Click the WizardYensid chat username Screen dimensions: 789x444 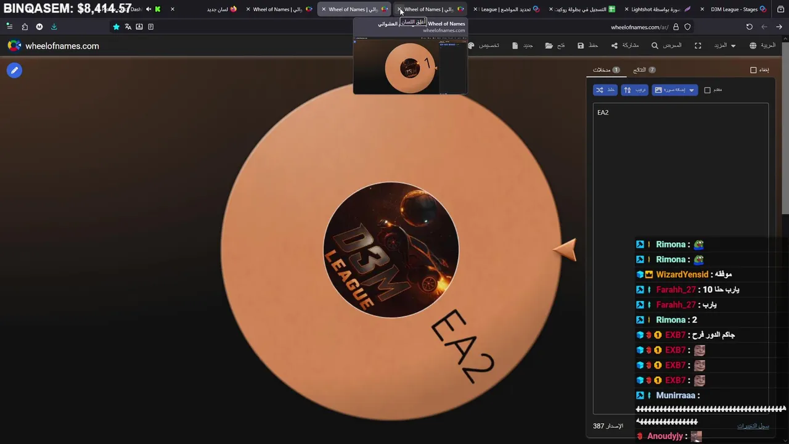point(682,274)
